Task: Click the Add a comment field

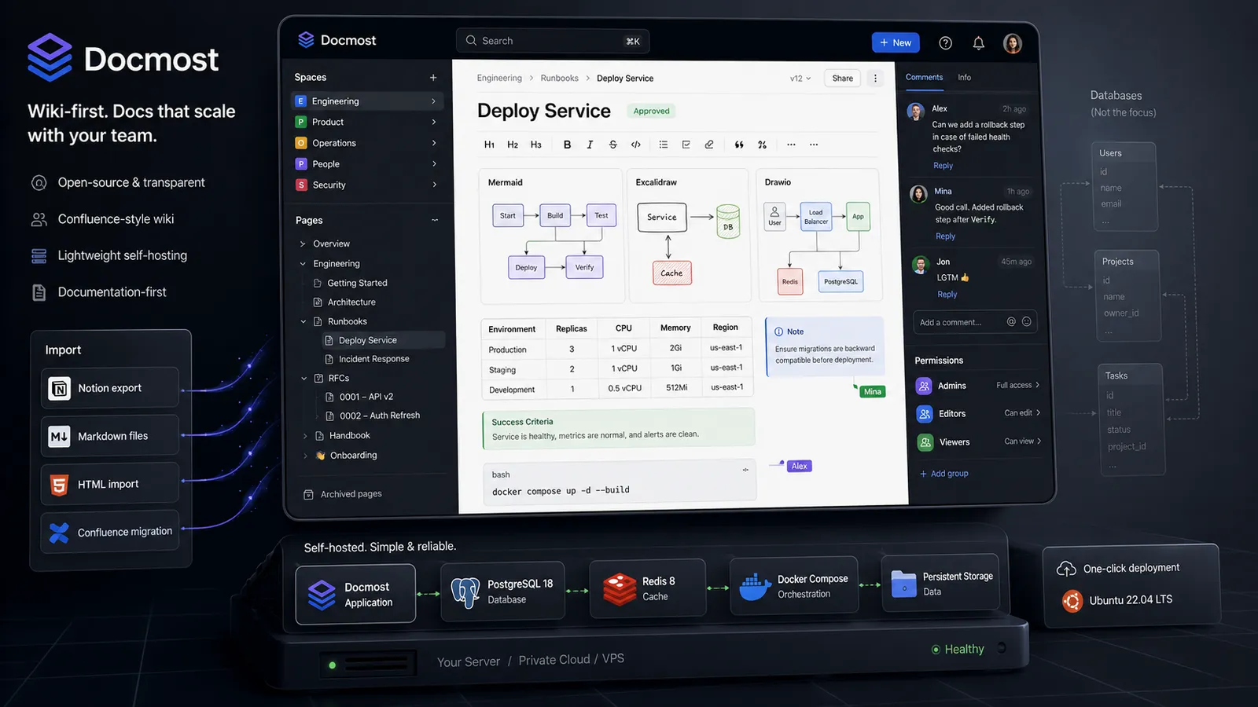Action: 975,322
